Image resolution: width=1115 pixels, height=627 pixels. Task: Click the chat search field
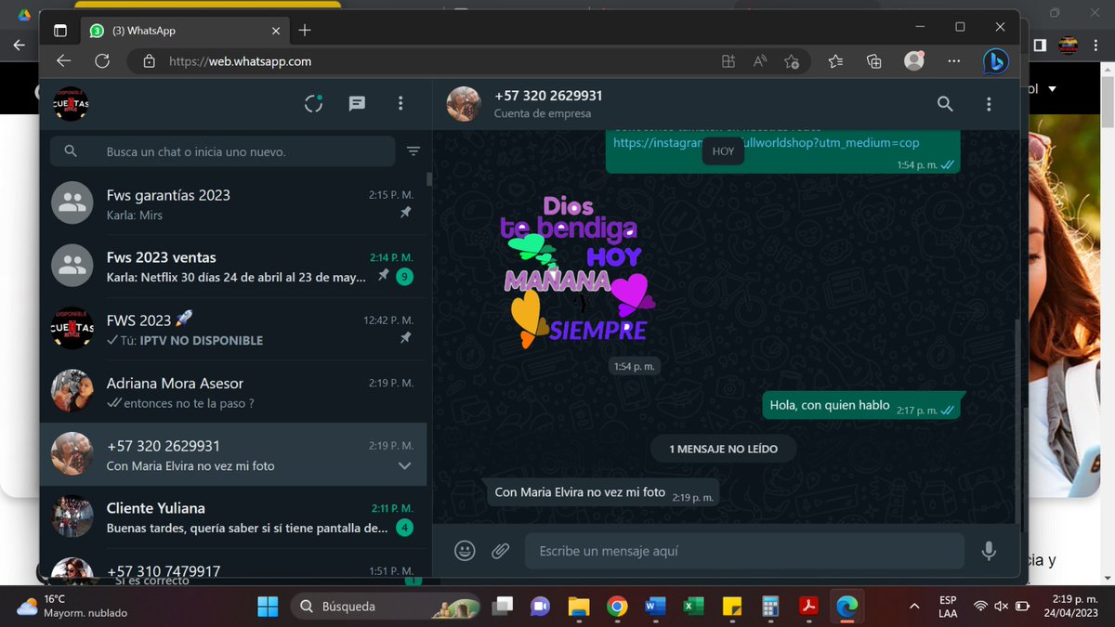coord(223,151)
